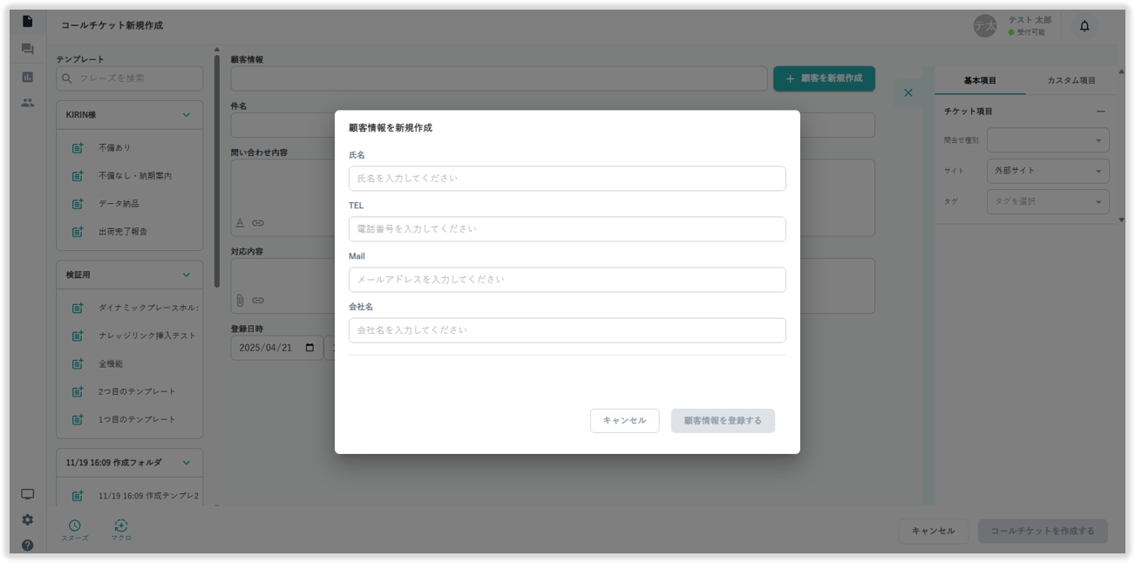Collapse the KIRIN様 template folder
Viewport: 1135px width, 563px height.
[x=186, y=115]
